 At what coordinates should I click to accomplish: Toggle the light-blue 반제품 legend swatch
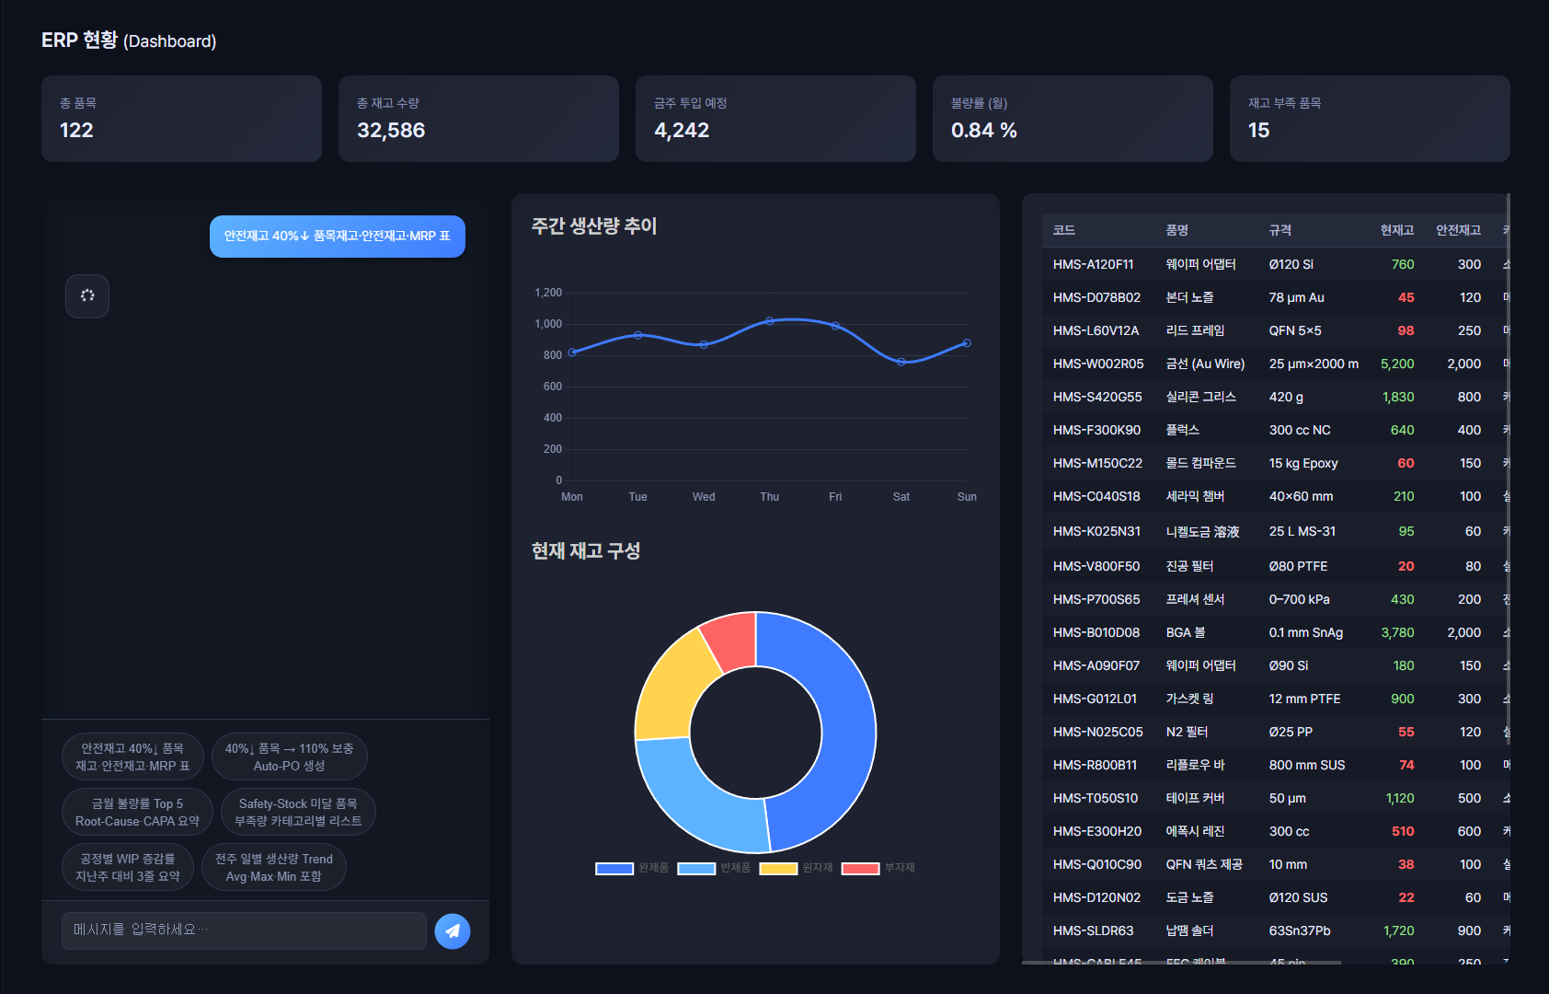pyautogui.click(x=696, y=868)
